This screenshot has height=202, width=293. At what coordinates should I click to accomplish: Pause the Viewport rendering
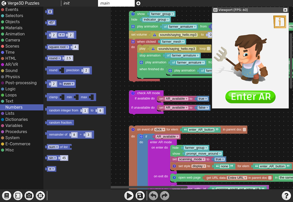click(215, 10)
